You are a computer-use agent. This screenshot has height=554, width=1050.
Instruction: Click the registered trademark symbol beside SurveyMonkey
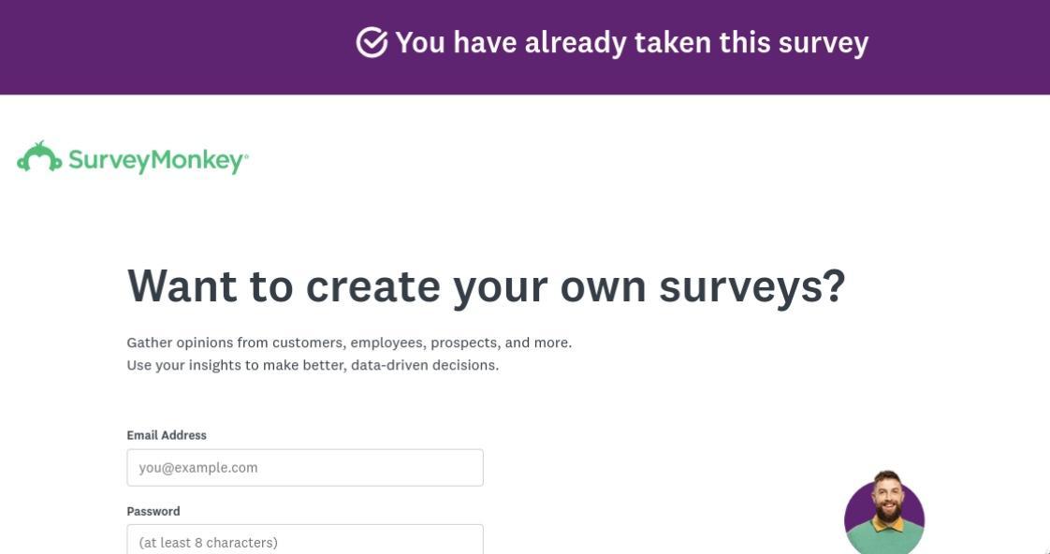click(x=246, y=155)
